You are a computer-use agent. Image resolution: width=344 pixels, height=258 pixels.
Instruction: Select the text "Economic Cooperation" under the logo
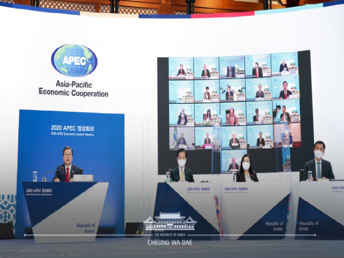point(73,93)
